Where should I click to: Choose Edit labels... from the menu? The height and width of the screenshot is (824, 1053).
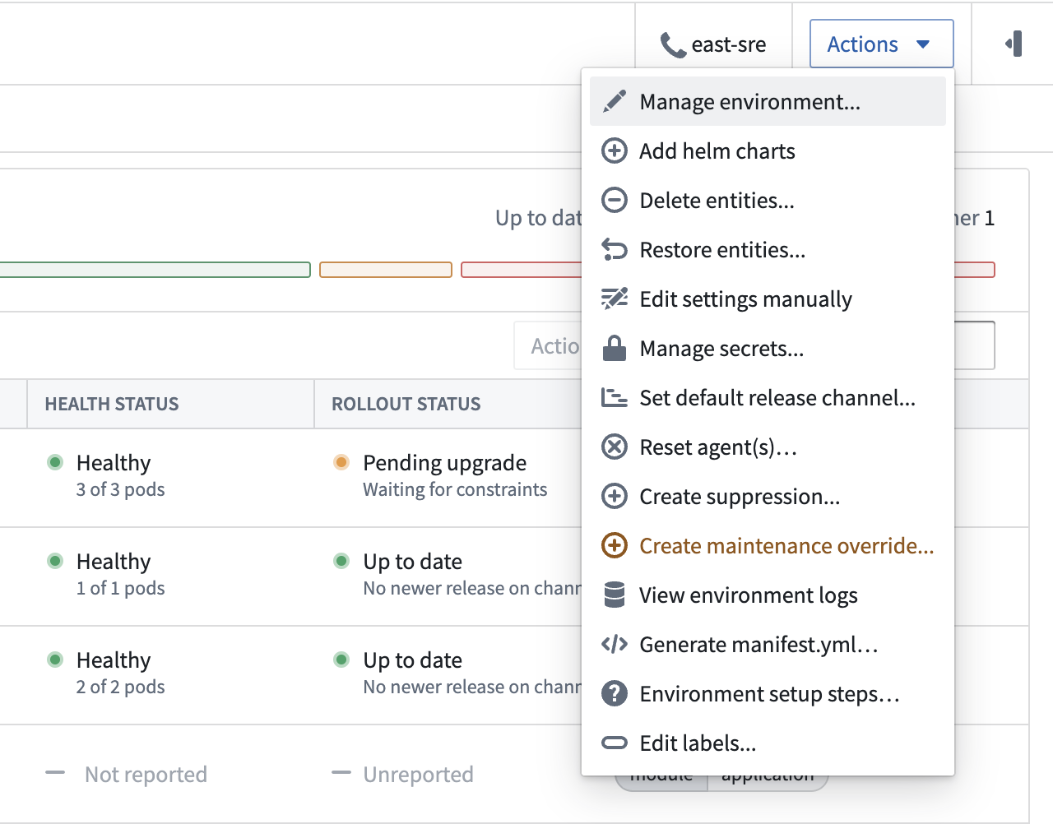pos(768,743)
